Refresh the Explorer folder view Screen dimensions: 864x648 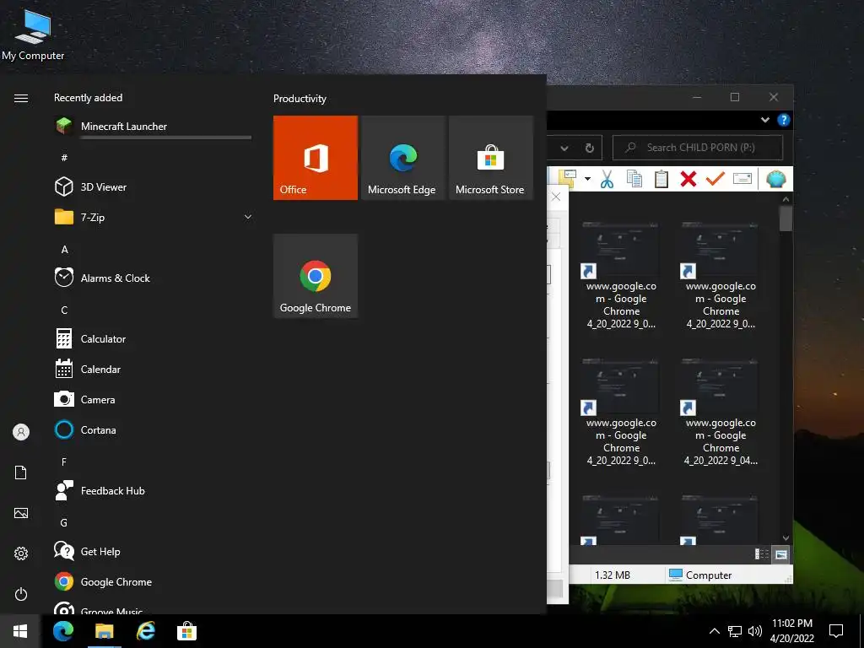590,148
